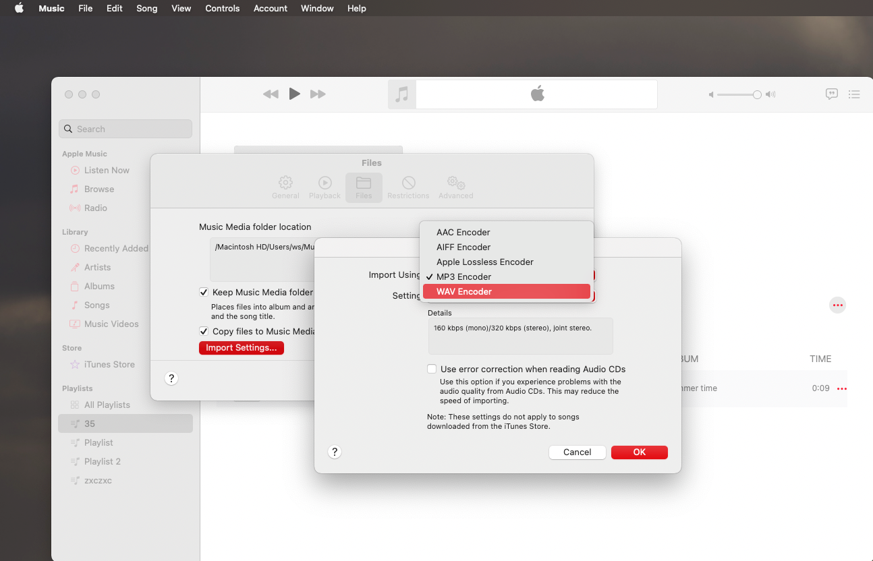Click the Import Settings button

[242, 348]
